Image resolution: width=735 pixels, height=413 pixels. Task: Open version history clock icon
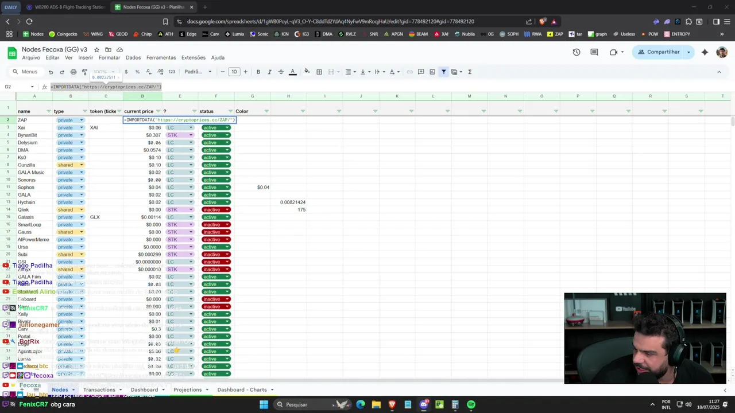pos(577,52)
